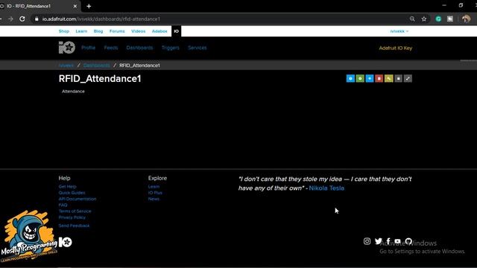Open the Privacy Policy footer link
This screenshot has width=477, height=268.
[72, 217]
